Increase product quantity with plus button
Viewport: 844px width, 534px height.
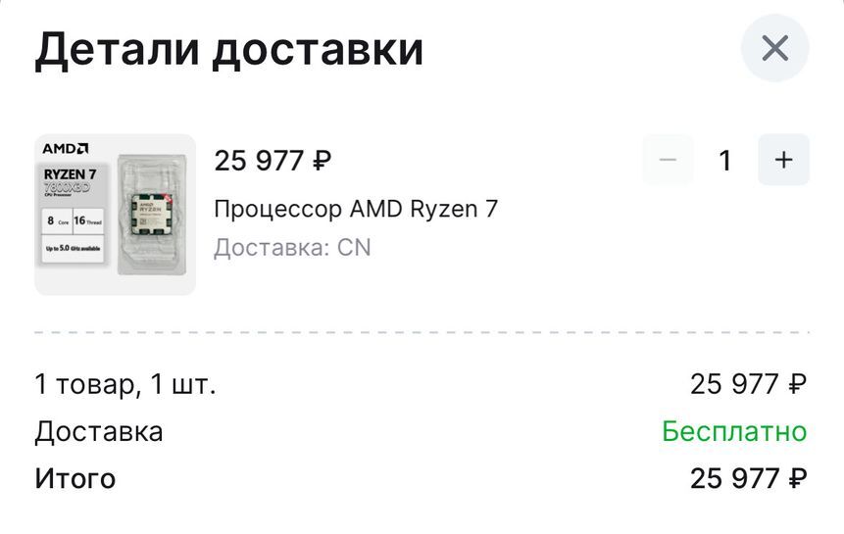[783, 160]
